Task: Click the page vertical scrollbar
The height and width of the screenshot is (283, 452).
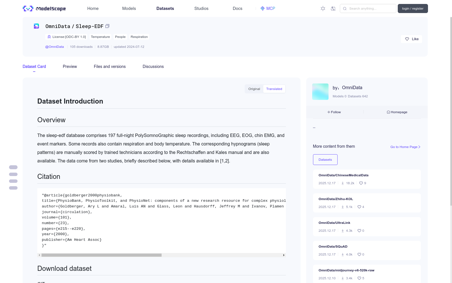Action: point(451,111)
